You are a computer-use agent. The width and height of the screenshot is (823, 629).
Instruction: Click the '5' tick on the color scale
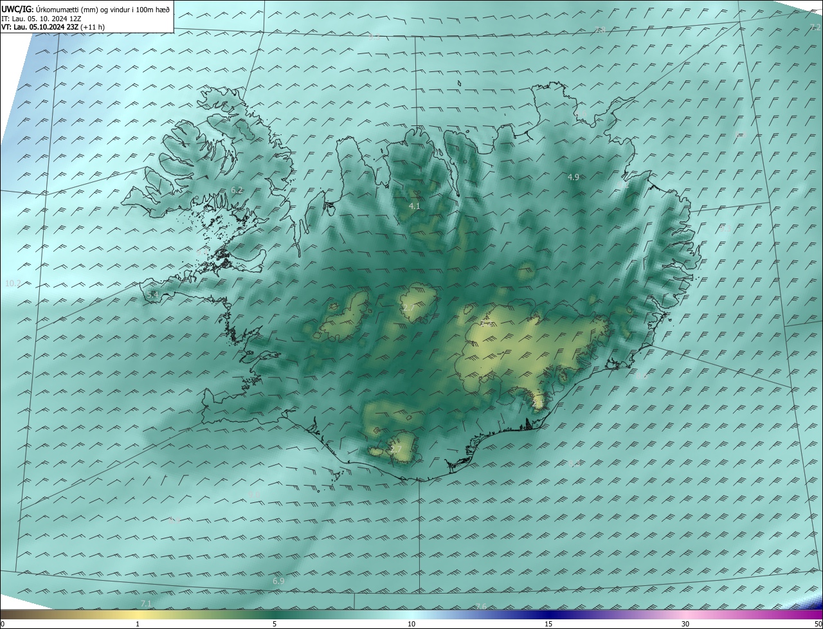coord(275,624)
